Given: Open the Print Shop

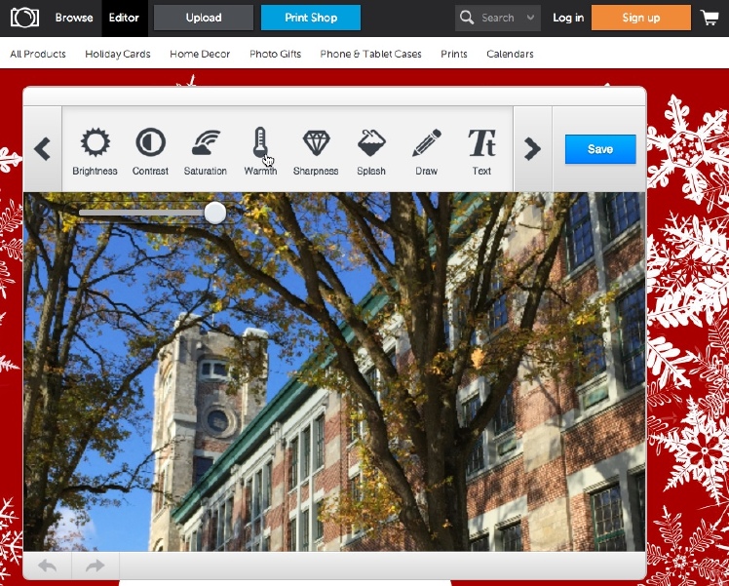Looking at the screenshot, I should [x=311, y=18].
